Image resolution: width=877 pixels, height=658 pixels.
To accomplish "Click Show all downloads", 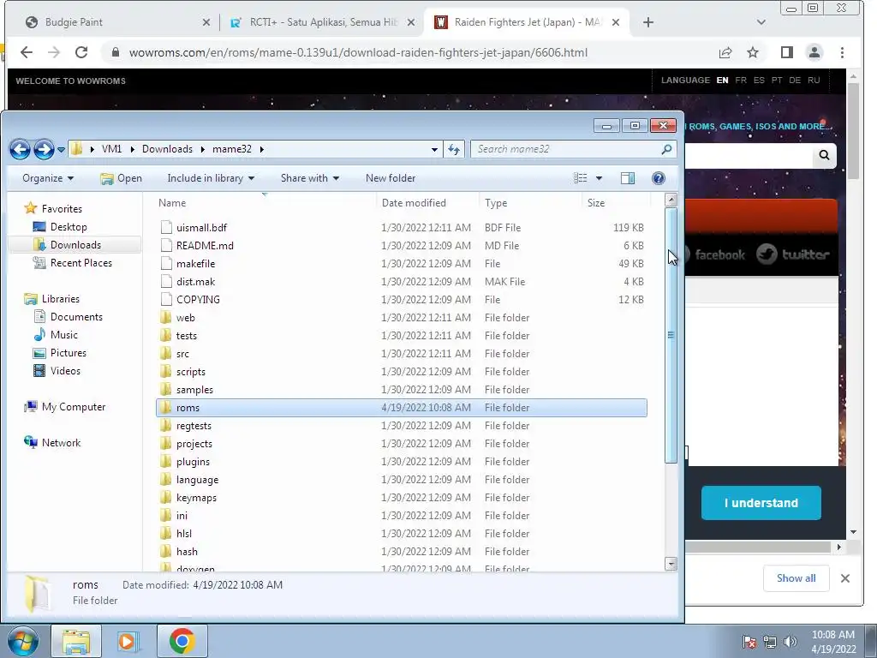I will [x=796, y=578].
